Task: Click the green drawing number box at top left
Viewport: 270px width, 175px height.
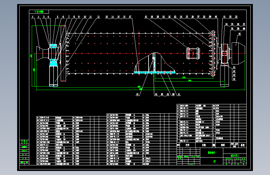Action: [x=39, y=12]
